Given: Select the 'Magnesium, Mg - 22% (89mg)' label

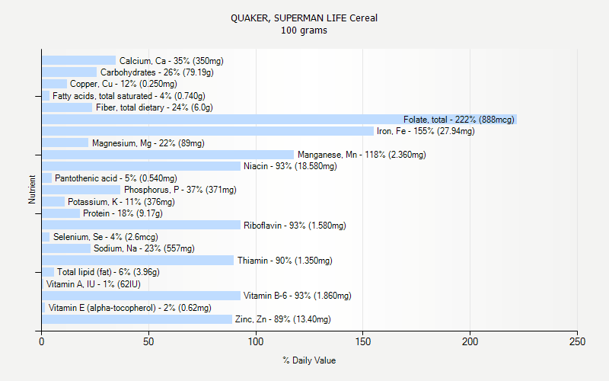Looking at the screenshot, I should coord(148,143).
